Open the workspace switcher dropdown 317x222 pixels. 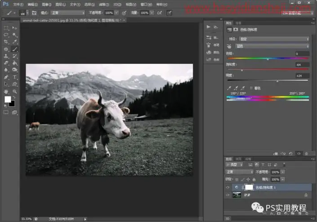click(297, 13)
